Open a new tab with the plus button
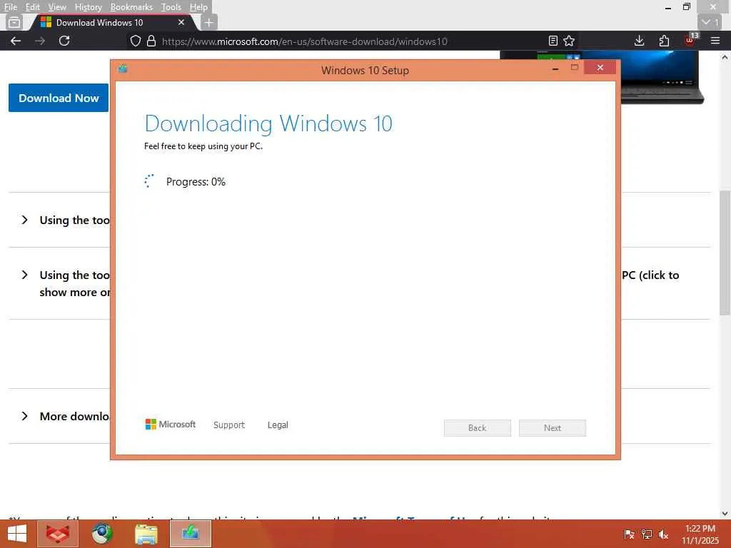The image size is (731, 548). (x=209, y=22)
